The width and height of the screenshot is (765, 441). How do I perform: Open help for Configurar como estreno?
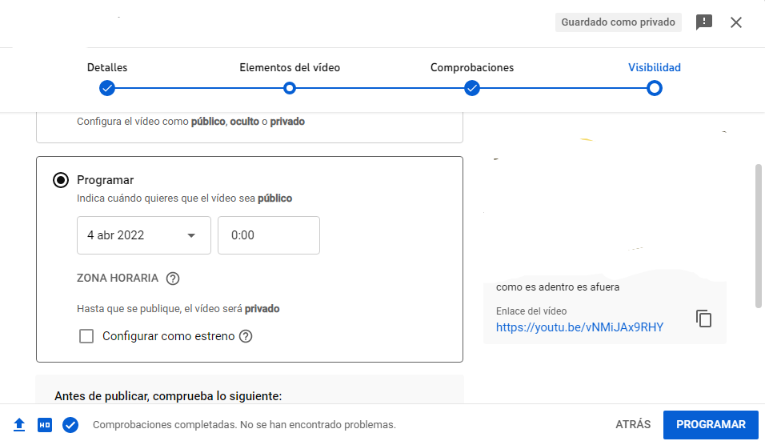click(246, 336)
